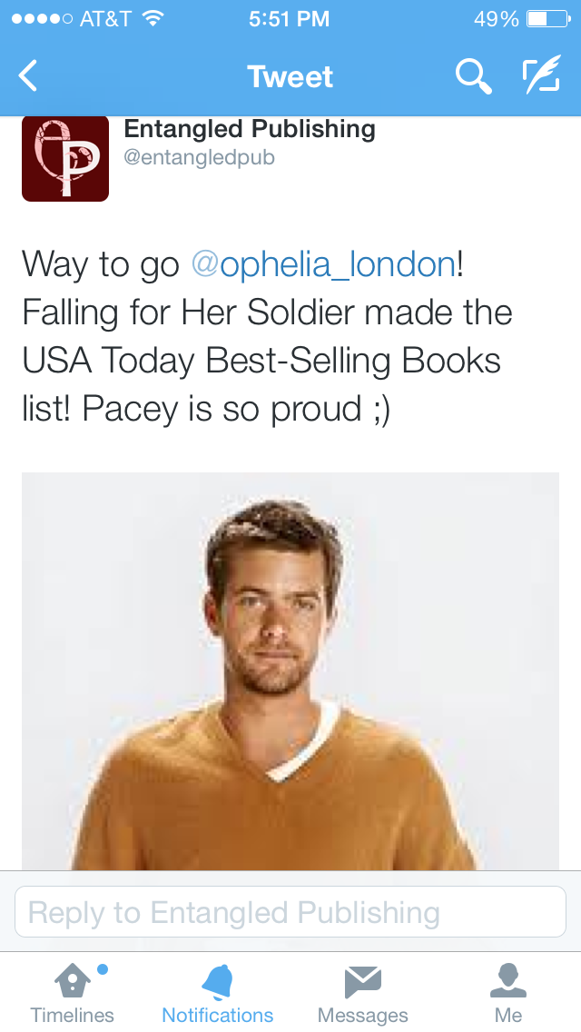
Task: Focus the Reply to Entangled Publishing field
Action: click(x=290, y=912)
